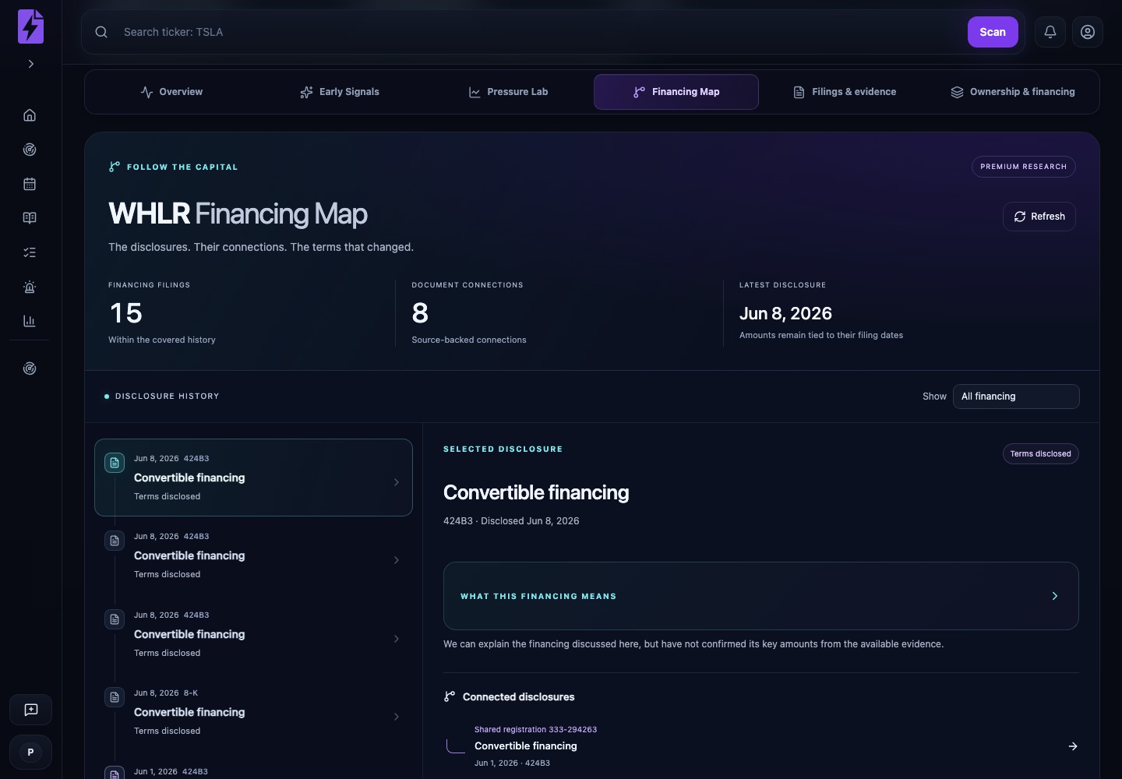Image resolution: width=1122 pixels, height=779 pixels.
Task: Open the Early Signals tab
Action: click(340, 92)
